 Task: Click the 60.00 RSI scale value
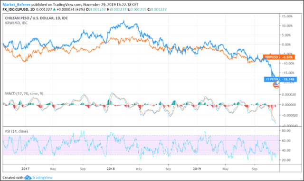tap(286, 141)
